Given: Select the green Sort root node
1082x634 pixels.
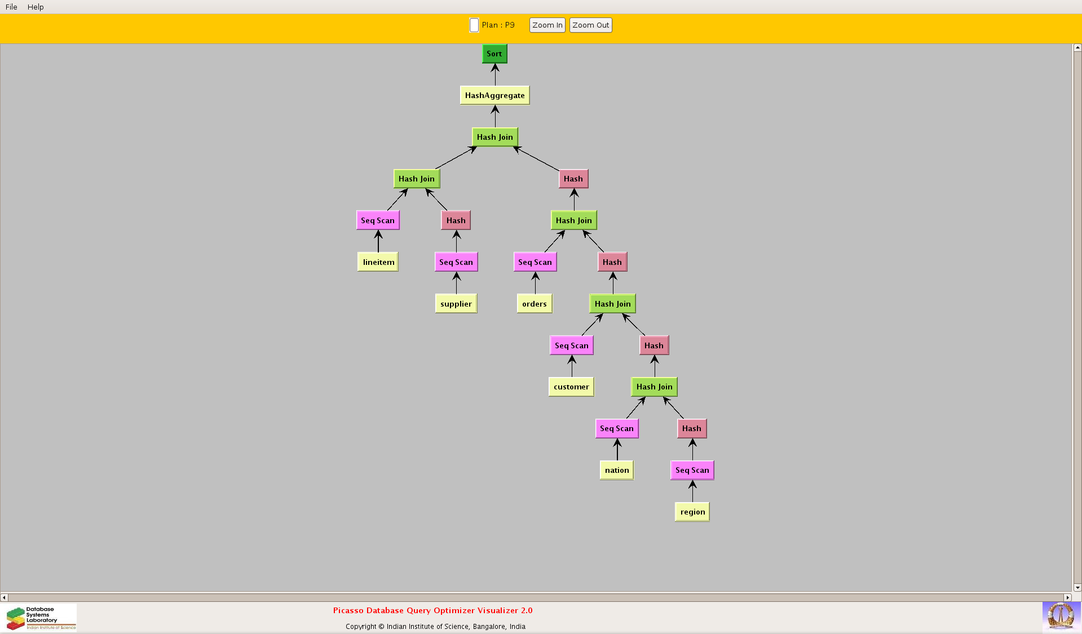Looking at the screenshot, I should (x=494, y=54).
